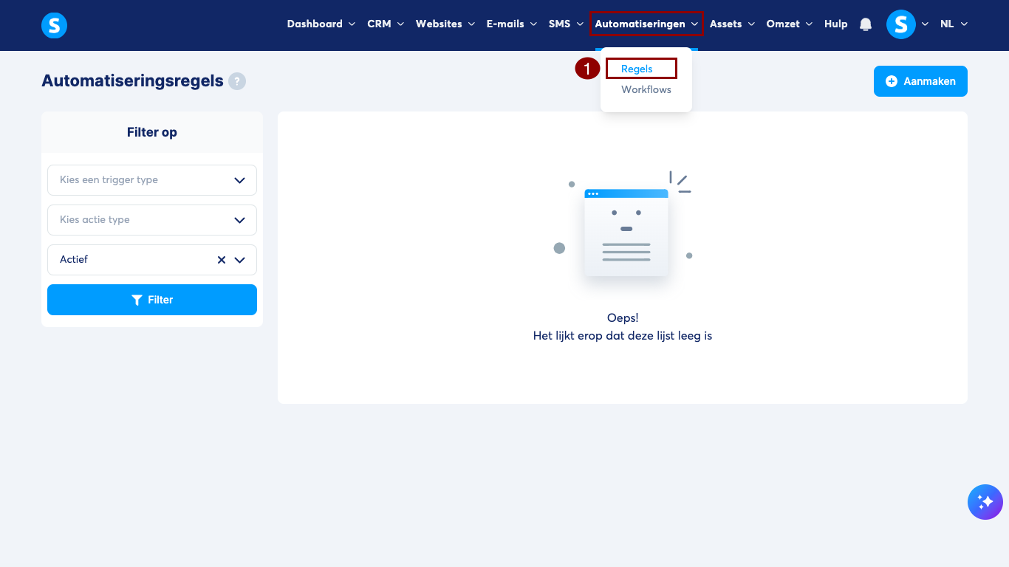1009x567 pixels.
Task: Open the SMS menu
Action: 566,24
